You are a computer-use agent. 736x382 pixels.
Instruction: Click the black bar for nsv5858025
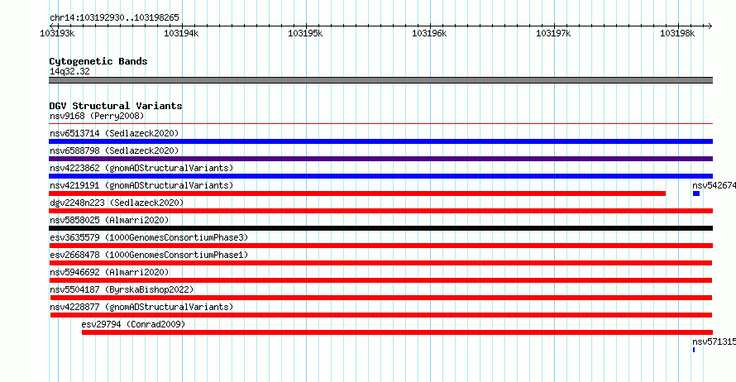coord(380,228)
